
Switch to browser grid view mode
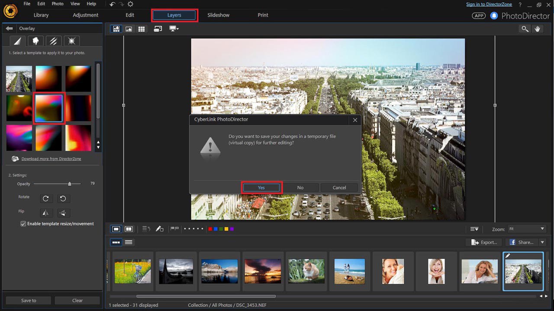tap(142, 29)
